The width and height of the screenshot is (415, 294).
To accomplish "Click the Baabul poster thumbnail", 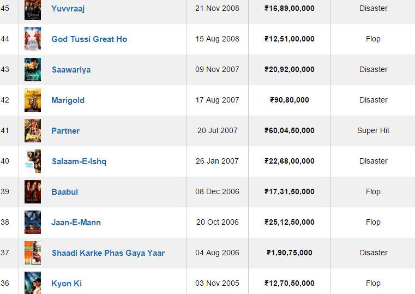I will coord(33,192).
